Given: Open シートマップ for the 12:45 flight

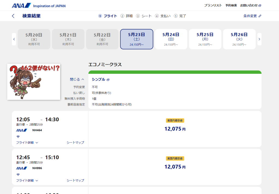Looking at the screenshot, I should [x=75, y=180].
